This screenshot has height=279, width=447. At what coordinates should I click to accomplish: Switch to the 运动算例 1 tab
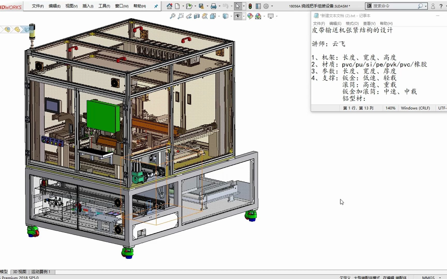(x=41, y=272)
